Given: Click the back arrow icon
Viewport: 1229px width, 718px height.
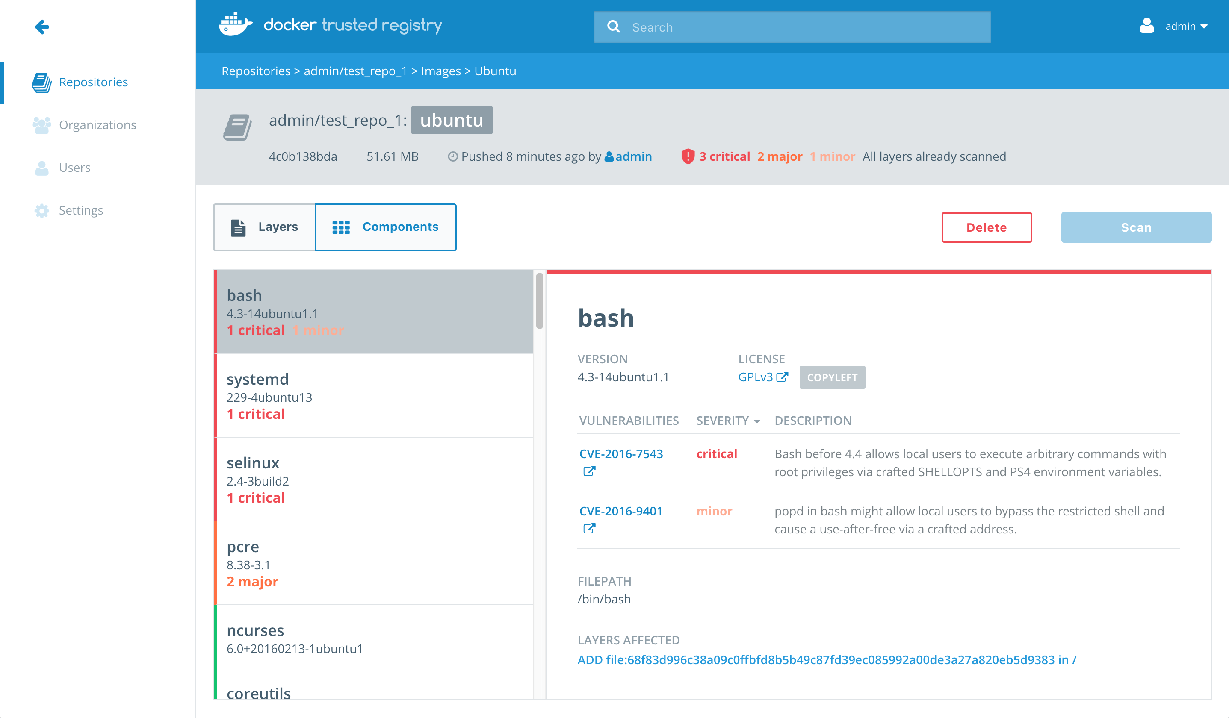Looking at the screenshot, I should [42, 27].
